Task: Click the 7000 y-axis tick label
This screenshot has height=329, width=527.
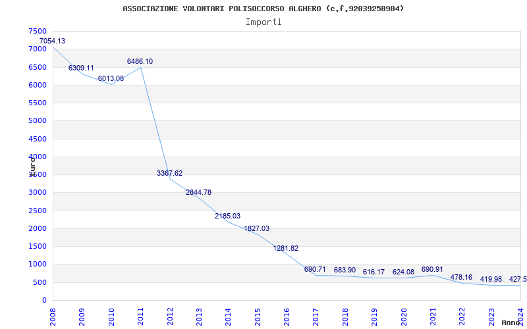Action: (x=38, y=49)
